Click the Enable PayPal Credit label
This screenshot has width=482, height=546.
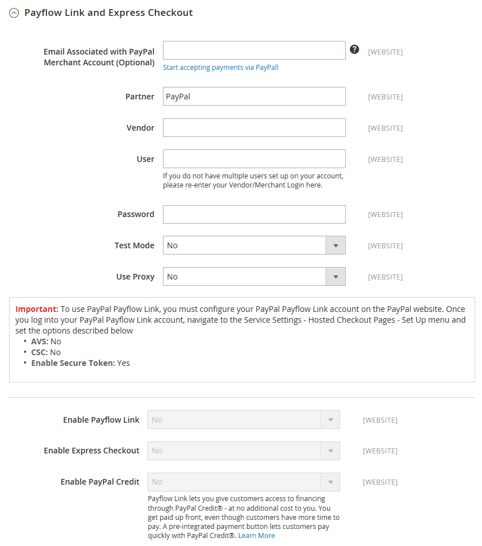(x=100, y=482)
